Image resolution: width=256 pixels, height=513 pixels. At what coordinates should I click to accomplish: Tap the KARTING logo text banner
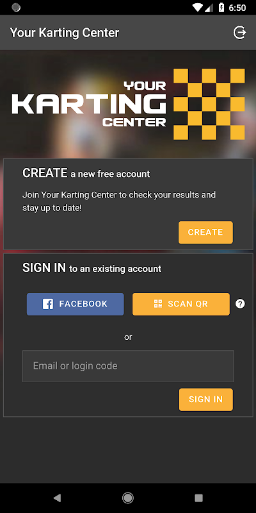pyautogui.click(x=89, y=105)
